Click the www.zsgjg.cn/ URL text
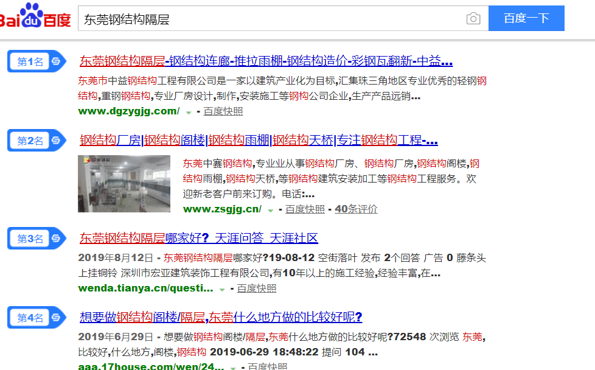This screenshot has height=370, width=595. [222, 209]
